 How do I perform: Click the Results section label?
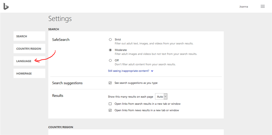(58, 96)
